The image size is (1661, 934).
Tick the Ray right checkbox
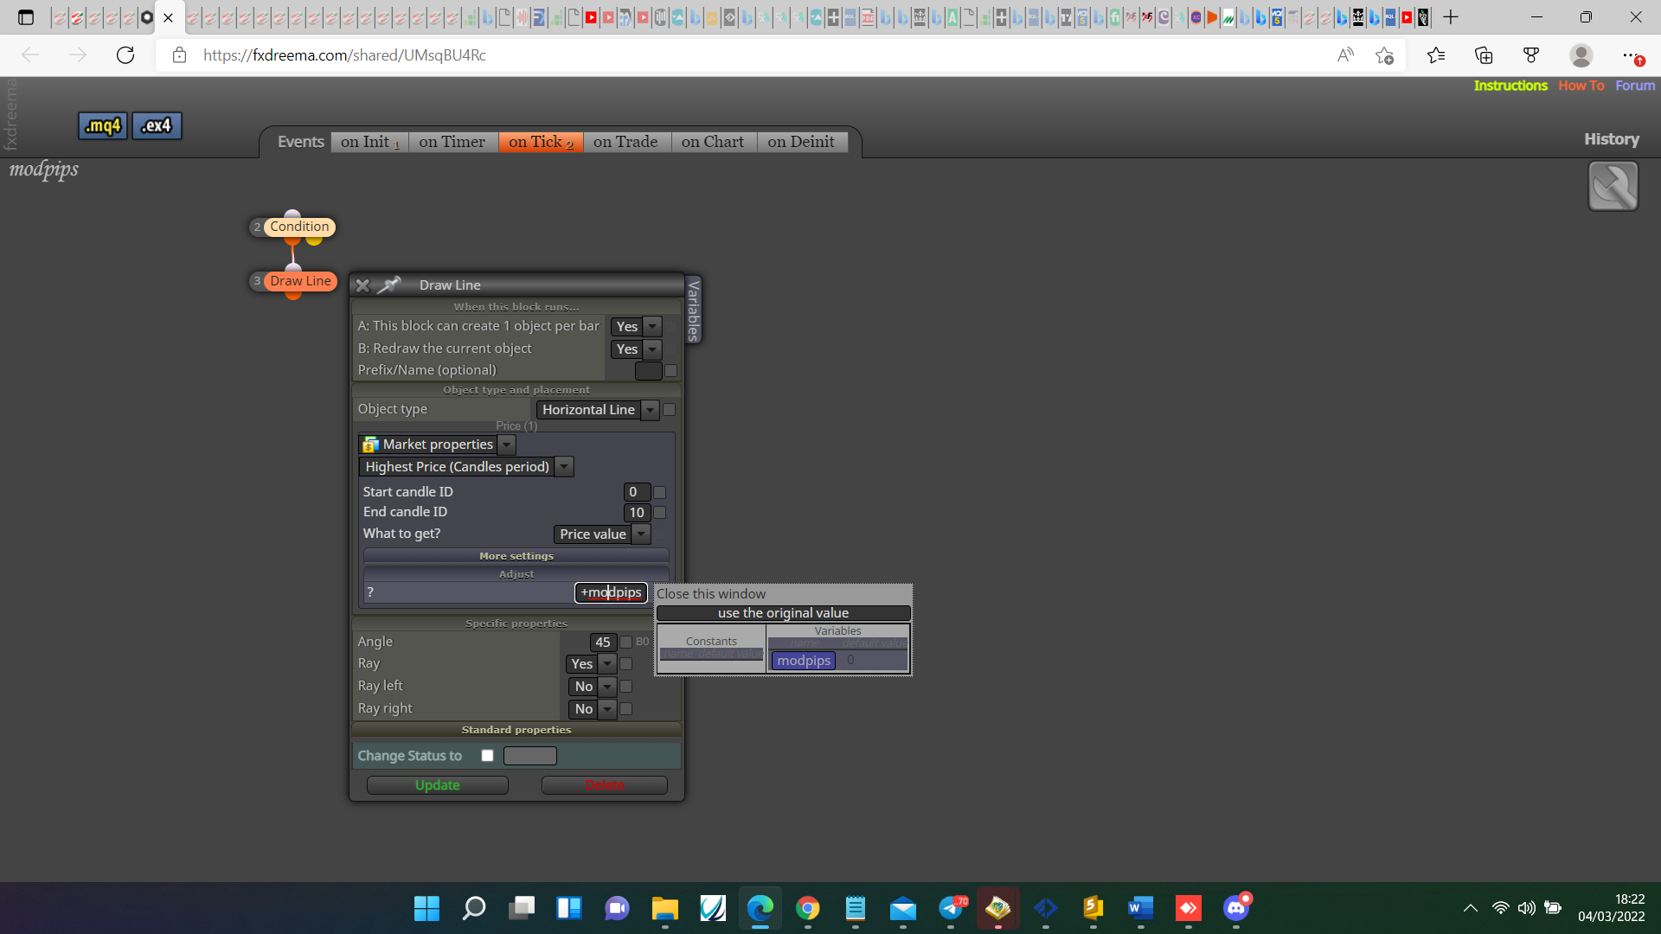click(625, 709)
